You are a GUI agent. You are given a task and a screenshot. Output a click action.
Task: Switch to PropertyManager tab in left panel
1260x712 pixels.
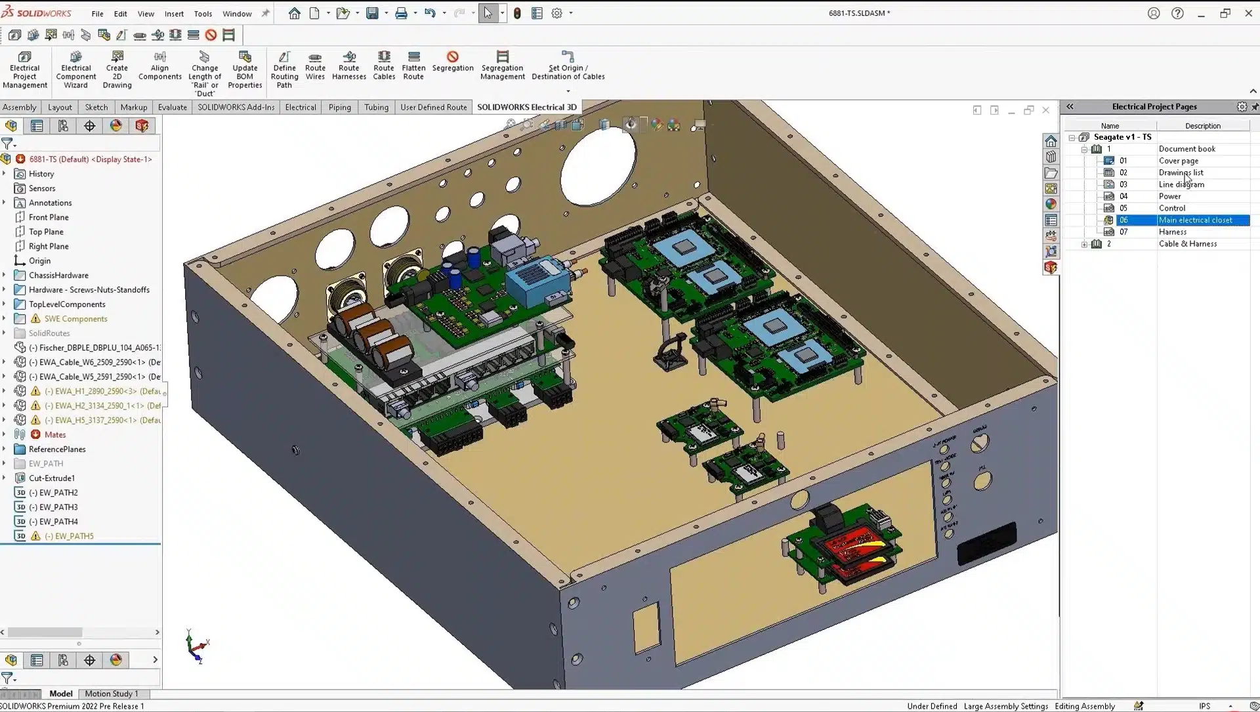(37, 126)
